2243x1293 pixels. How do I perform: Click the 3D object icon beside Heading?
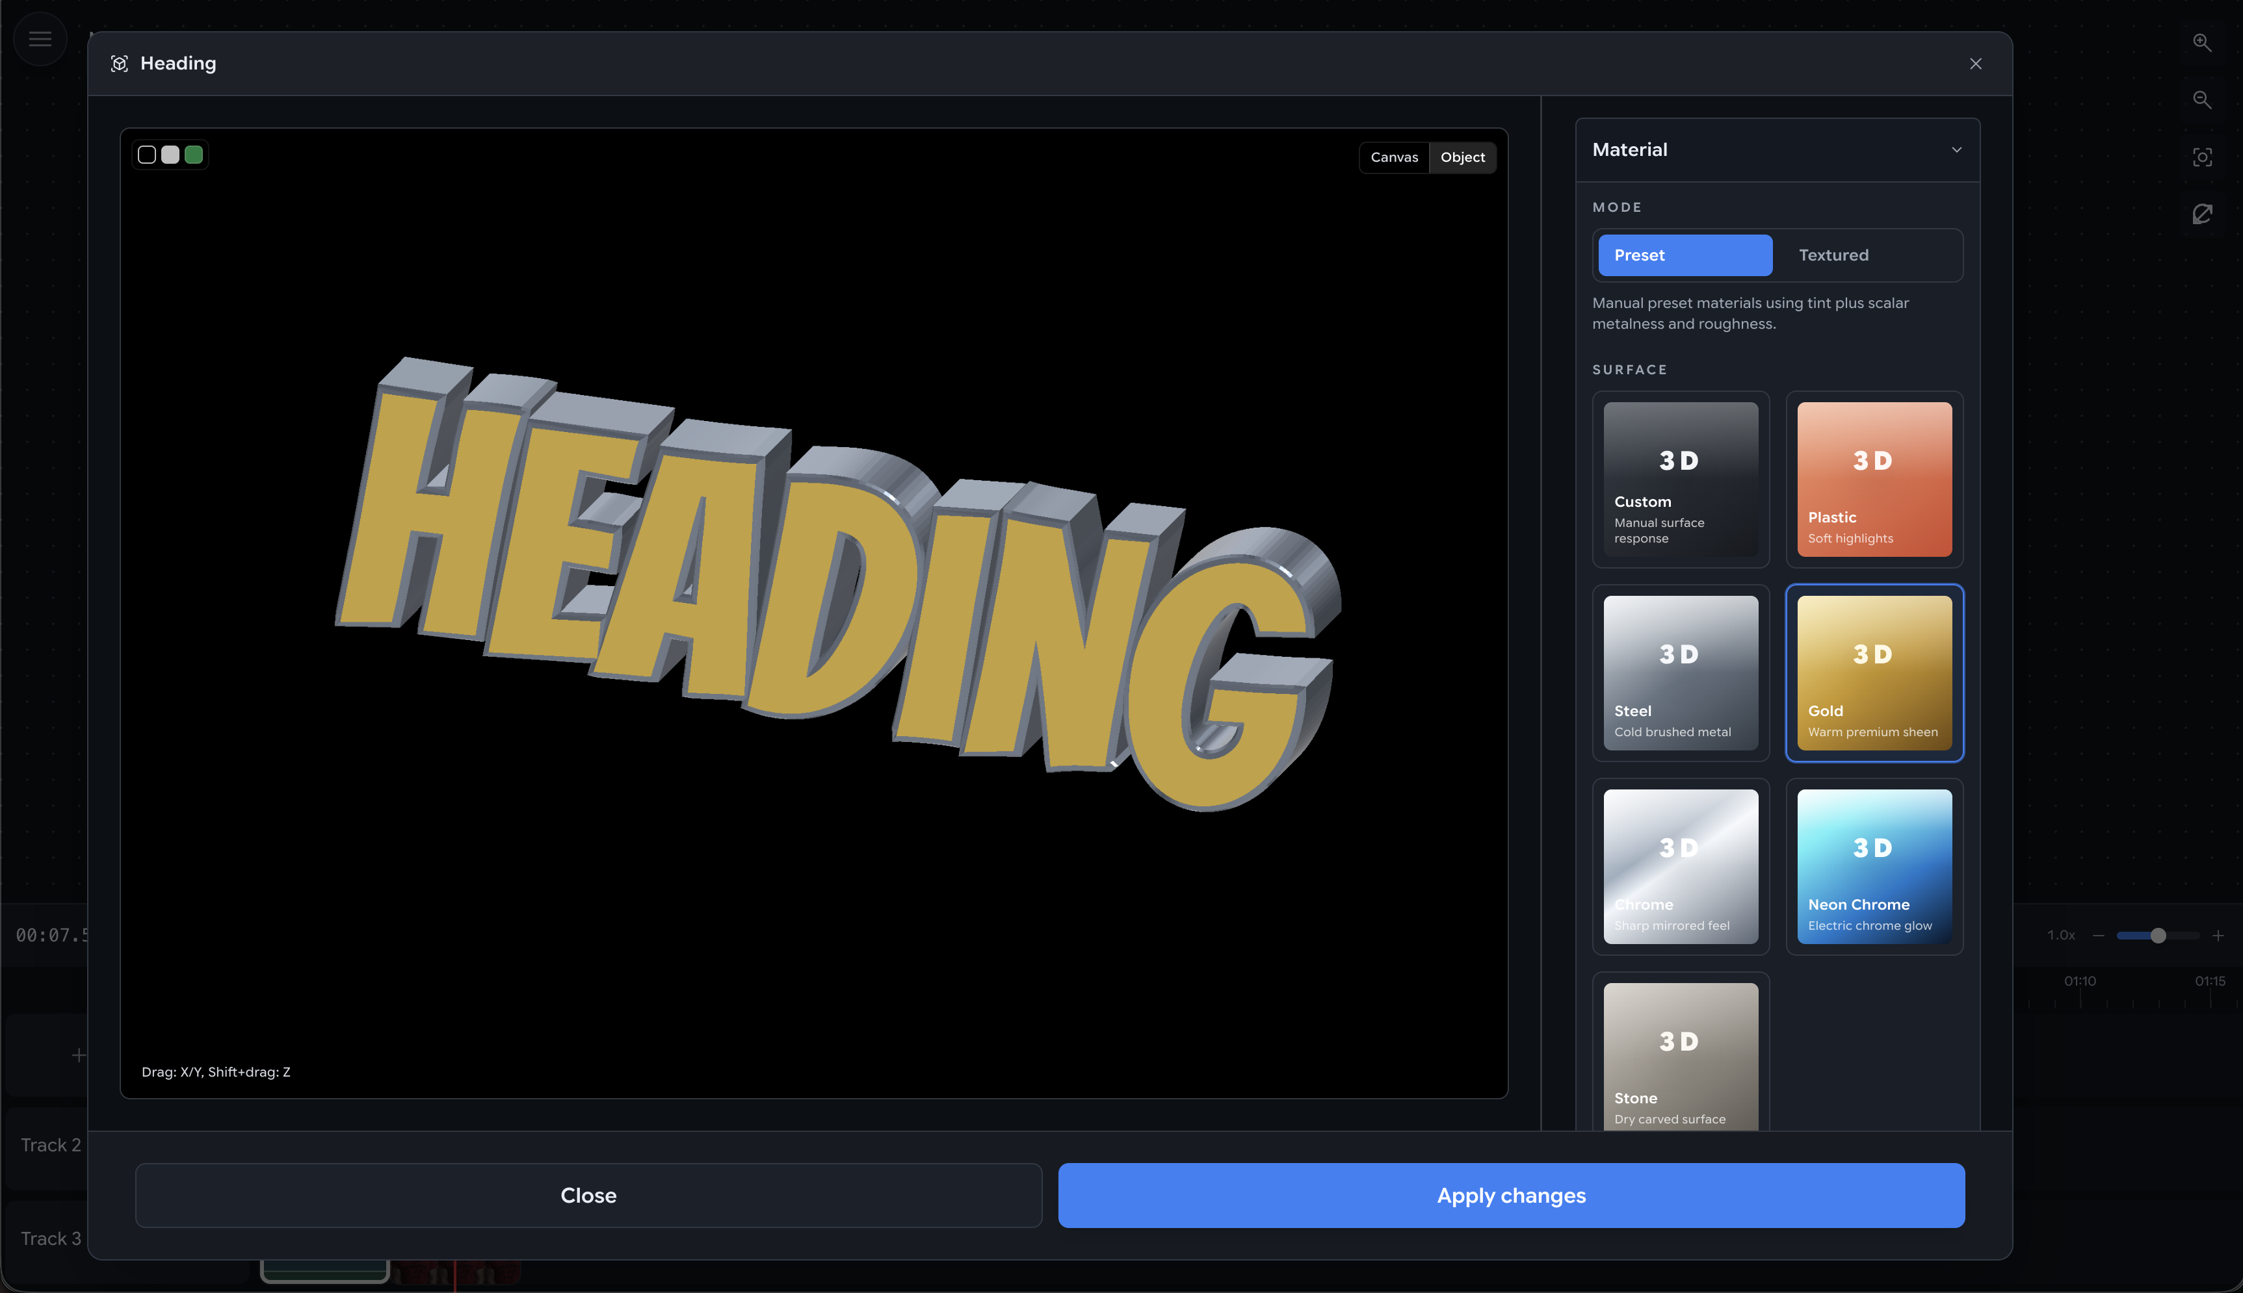click(120, 64)
